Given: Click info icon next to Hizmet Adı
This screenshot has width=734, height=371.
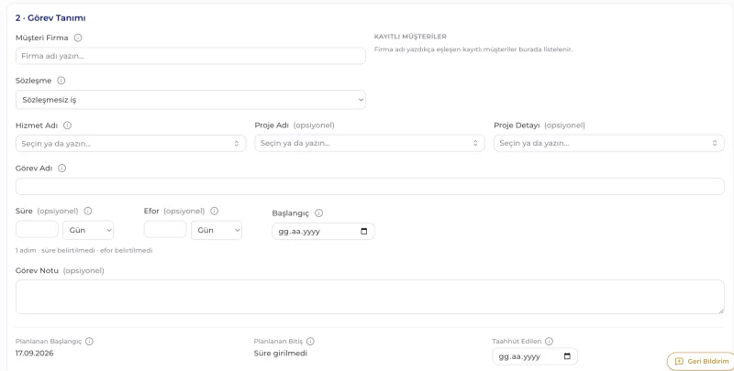Looking at the screenshot, I should pos(67,125).
